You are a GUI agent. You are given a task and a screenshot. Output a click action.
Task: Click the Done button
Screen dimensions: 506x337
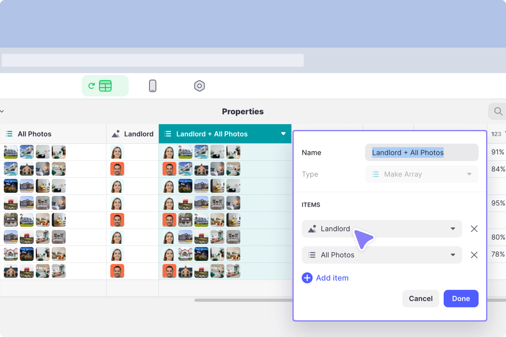(x=461, y=298)
